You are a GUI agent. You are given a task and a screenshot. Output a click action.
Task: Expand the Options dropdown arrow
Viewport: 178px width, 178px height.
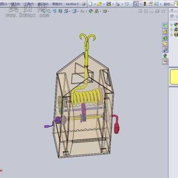[x=161, y=4]
